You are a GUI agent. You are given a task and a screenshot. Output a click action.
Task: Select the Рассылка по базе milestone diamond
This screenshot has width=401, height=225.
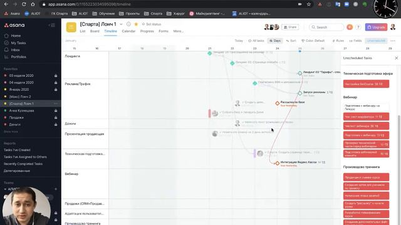[278, 103]
